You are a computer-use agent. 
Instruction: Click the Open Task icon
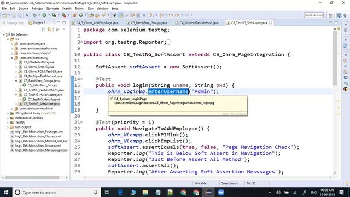pos(97,15)
